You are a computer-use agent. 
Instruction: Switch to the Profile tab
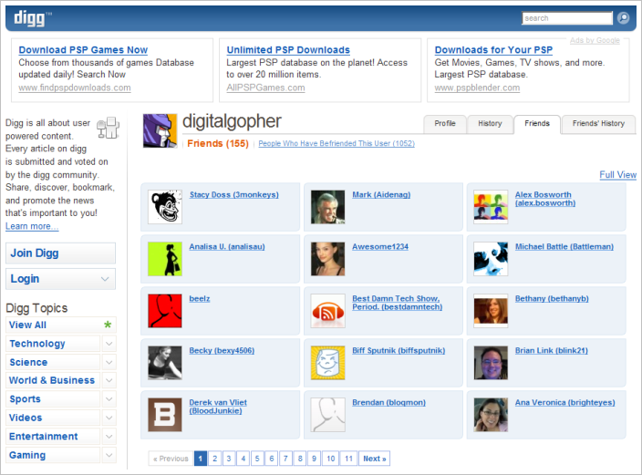tap(445, 124)
